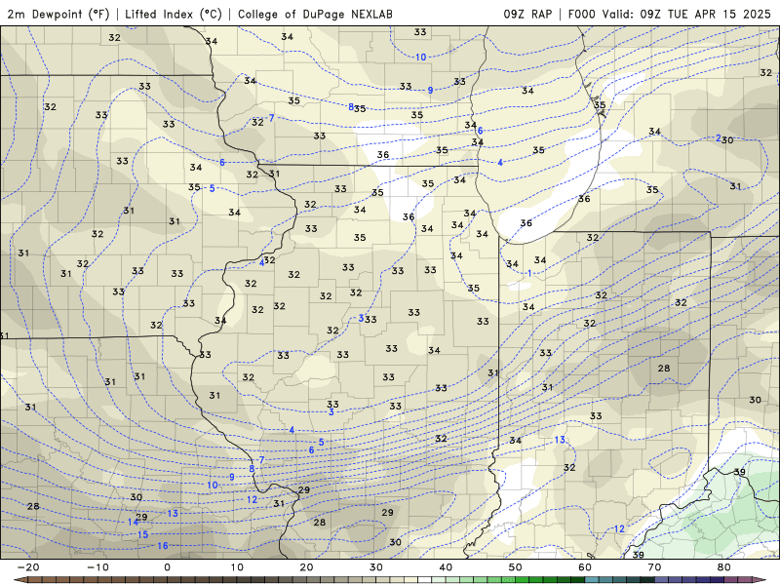Click the "-10" color scale label
The width and height of the screenshot is (780, 585).
97,567
